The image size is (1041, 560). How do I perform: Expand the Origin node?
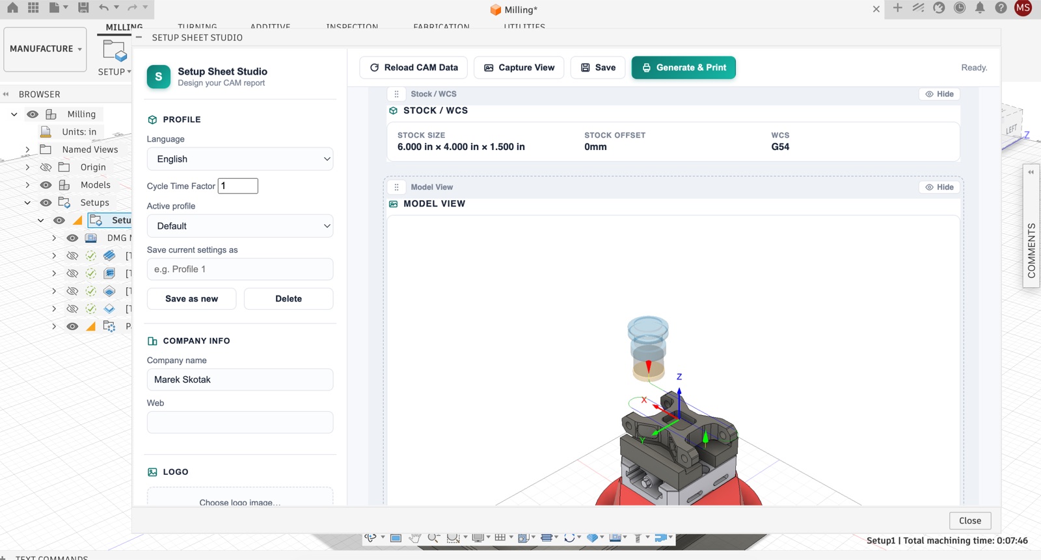[x=27, y=168]
